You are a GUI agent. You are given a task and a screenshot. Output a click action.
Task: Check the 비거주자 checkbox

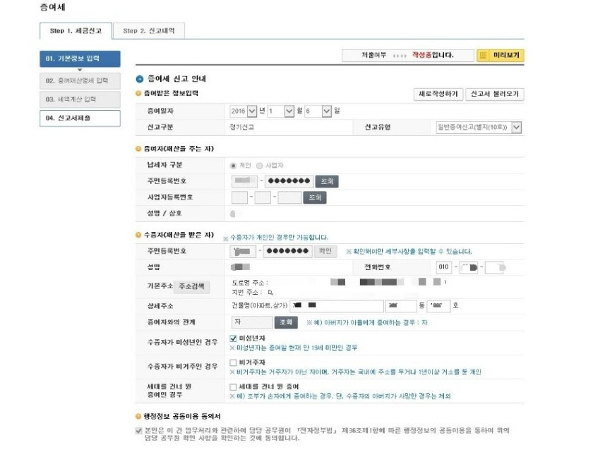point(233,362)
